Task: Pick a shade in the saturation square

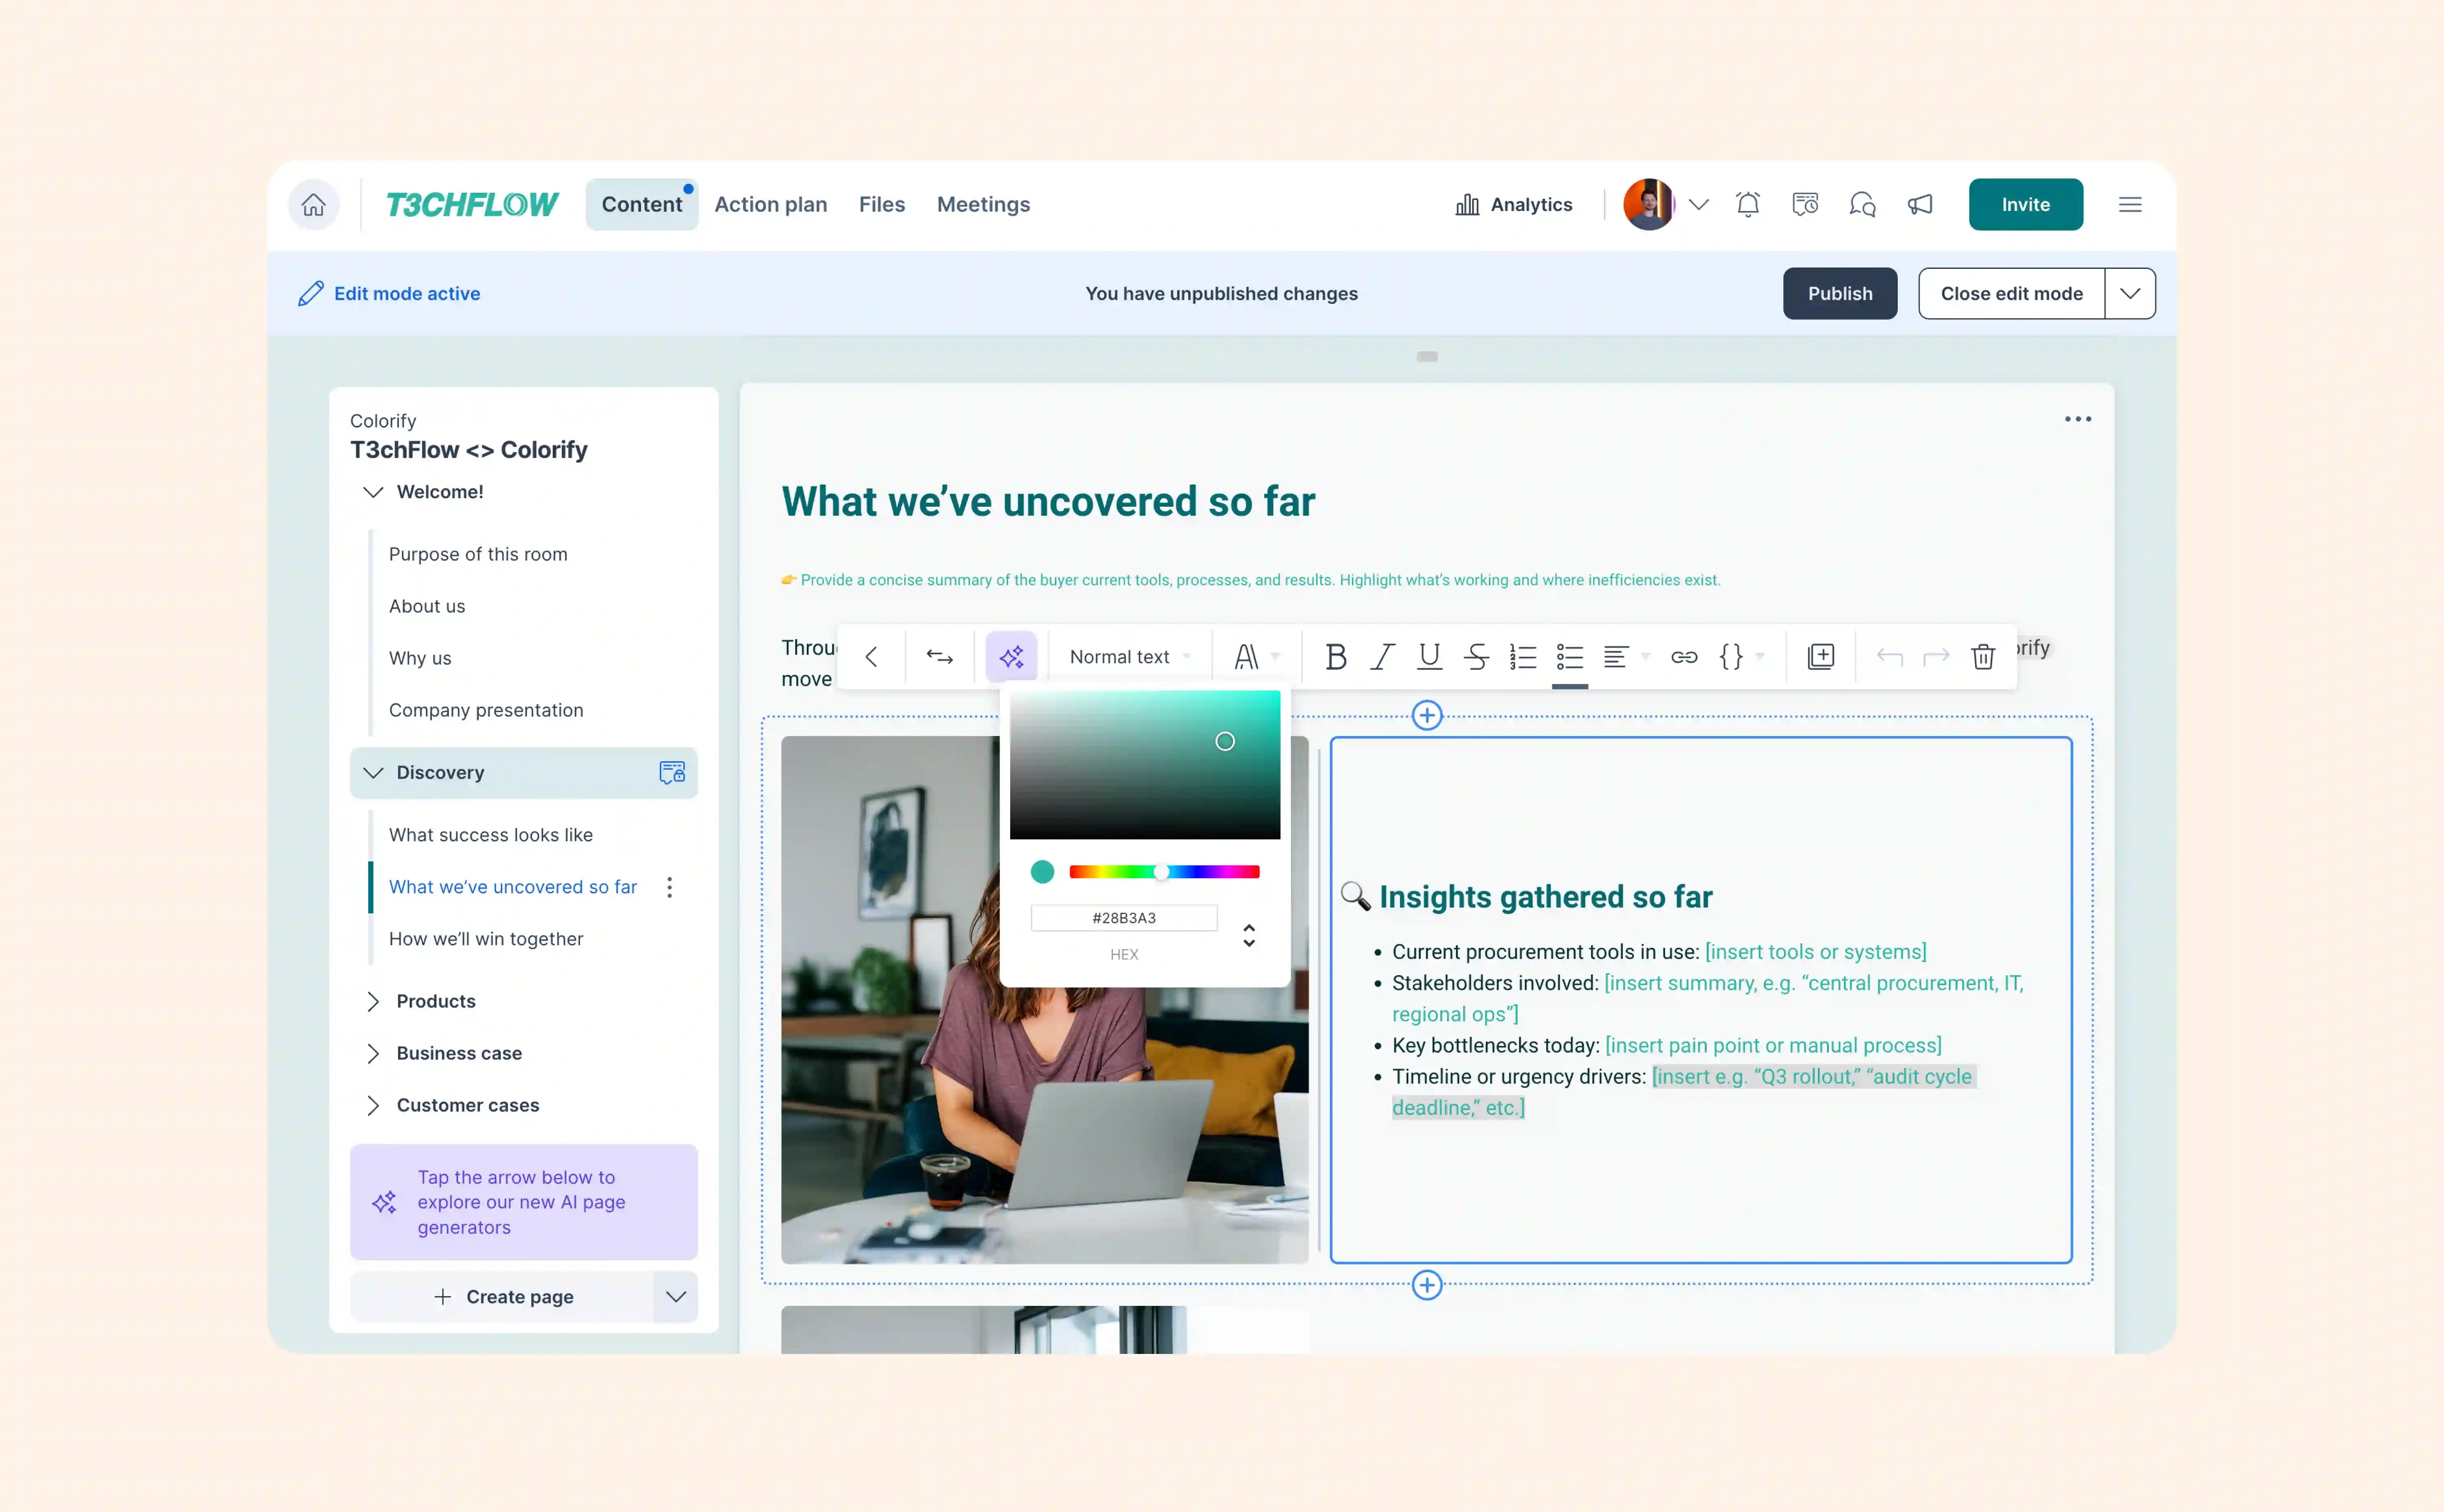Action: click(x=1145, y=765)
